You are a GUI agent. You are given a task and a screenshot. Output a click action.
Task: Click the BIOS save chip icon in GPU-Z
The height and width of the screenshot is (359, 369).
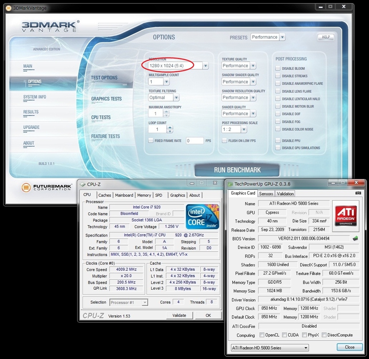[355, 238]
